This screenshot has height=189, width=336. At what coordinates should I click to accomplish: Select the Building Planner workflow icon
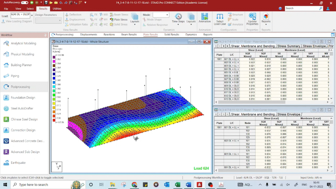click(6, 65)
